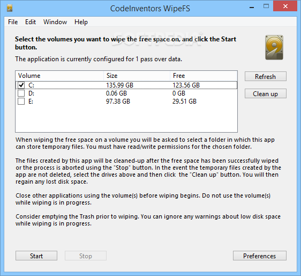Click the WipeFS title bar app icon

[10, 8]
